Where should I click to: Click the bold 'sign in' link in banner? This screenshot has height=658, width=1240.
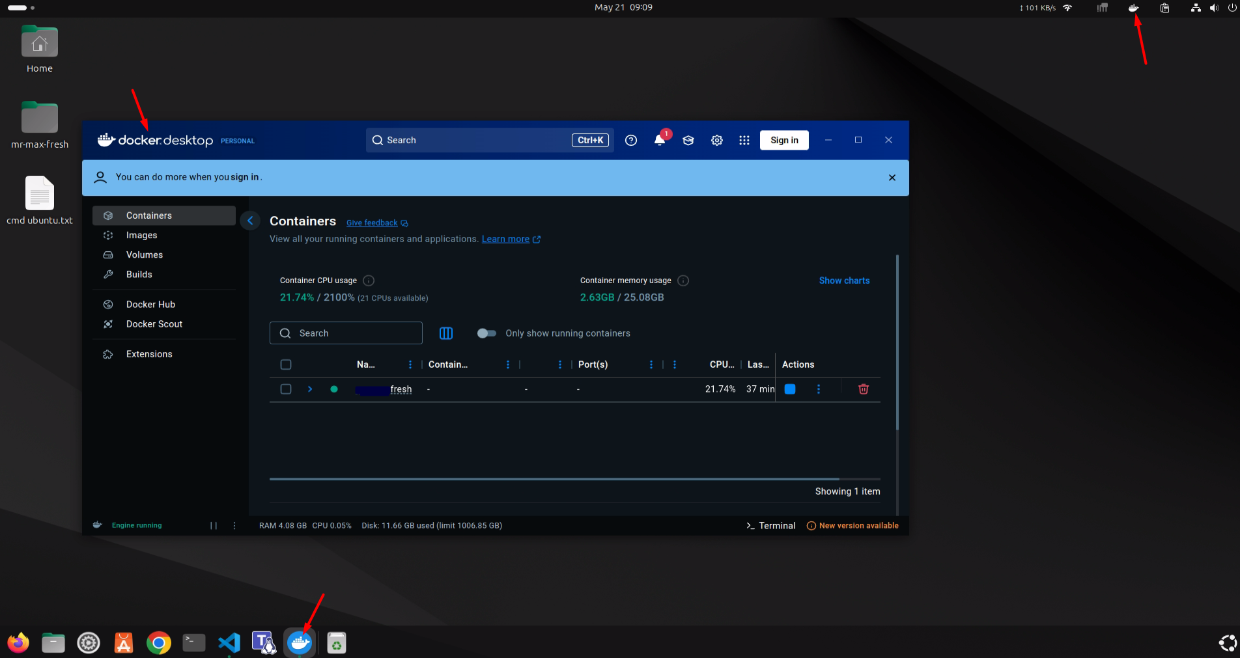point(245,177)
